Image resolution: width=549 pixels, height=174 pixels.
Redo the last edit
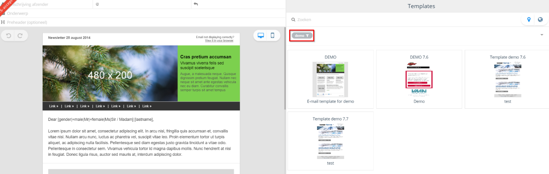(20, 36)
